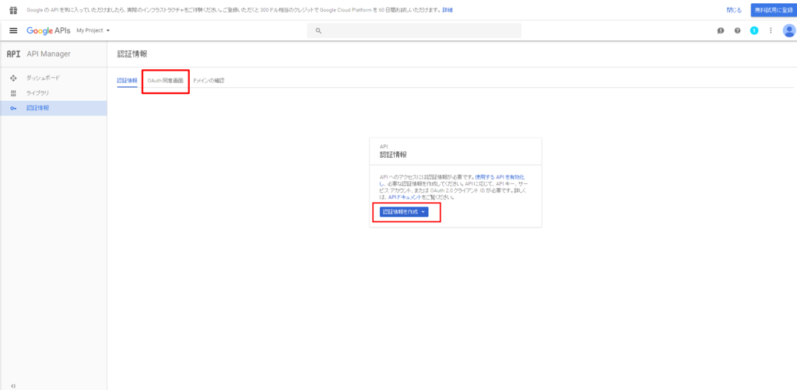Switch to the ドメインの確認 tab
Screen dimensions: 797x390
[209, 81]
